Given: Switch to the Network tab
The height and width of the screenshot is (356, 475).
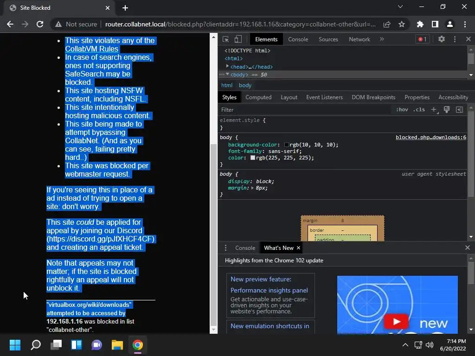Looking at the screenshot, I should 359,39.
